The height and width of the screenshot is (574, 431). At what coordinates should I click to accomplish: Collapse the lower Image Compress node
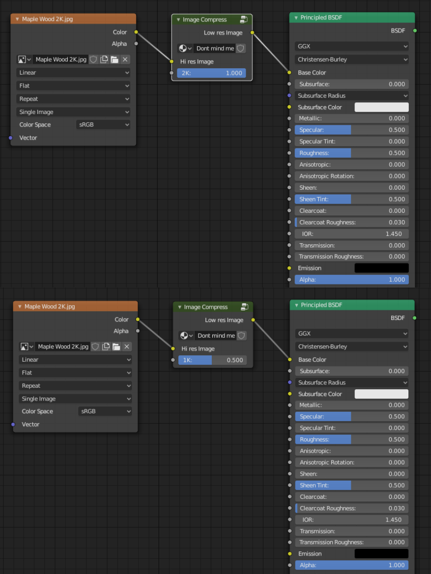[x=179, y=307]
